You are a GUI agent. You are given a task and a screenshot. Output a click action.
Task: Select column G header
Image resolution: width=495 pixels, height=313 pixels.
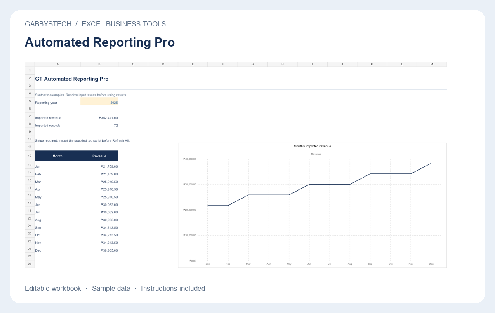(252, 64)
